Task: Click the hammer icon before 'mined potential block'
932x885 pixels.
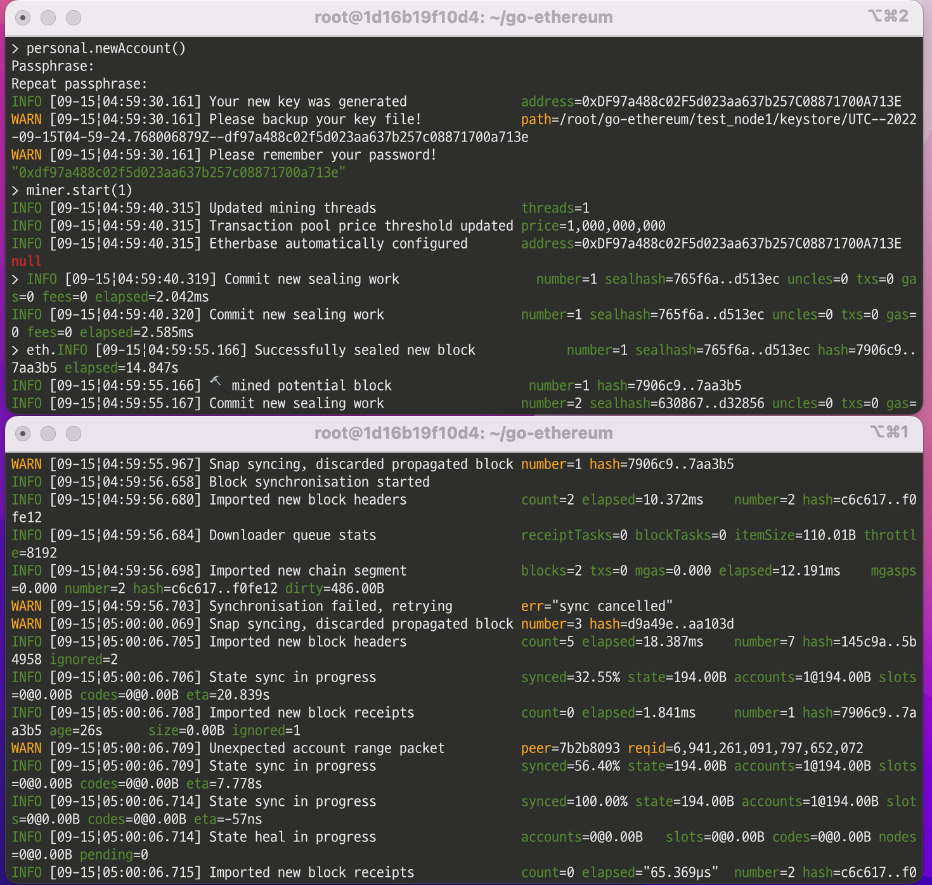Action: click(217, 384)
